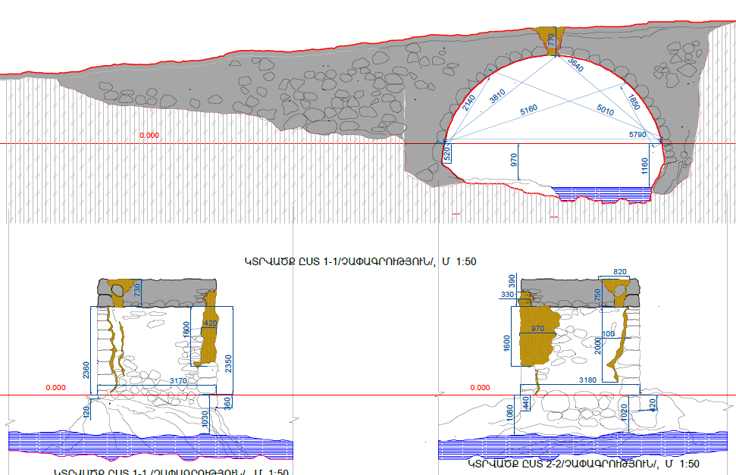Select the 820 top dimension in section 2-2
736x475 pixels.
click(620, 272)
